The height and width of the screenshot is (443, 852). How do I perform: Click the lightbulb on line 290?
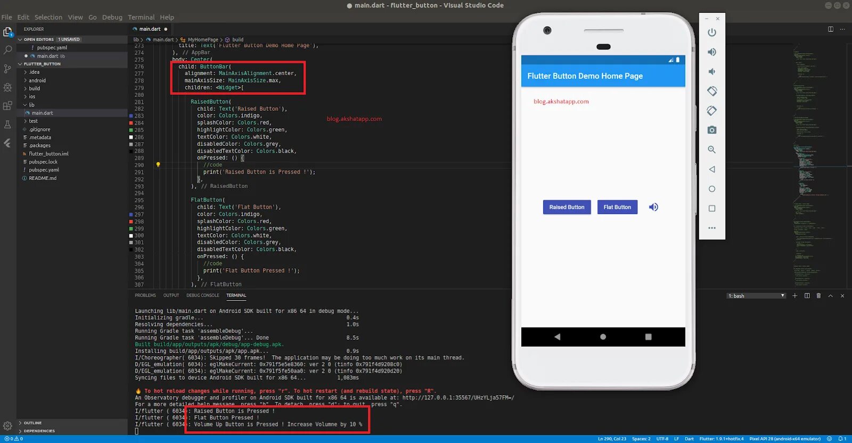click(x=158, y=165)
